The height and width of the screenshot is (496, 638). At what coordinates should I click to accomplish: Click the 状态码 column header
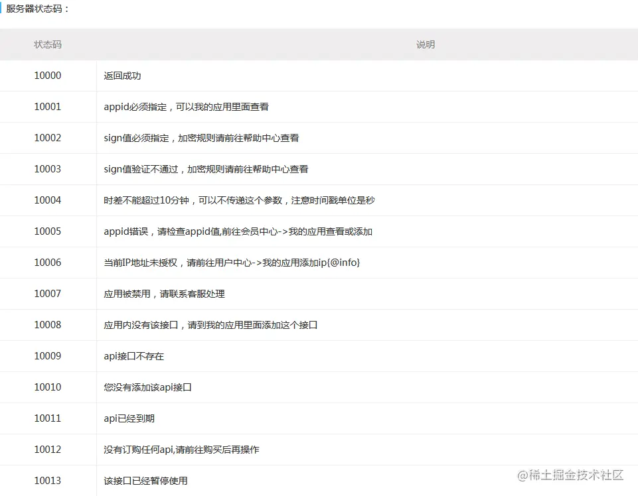point(48,44)
